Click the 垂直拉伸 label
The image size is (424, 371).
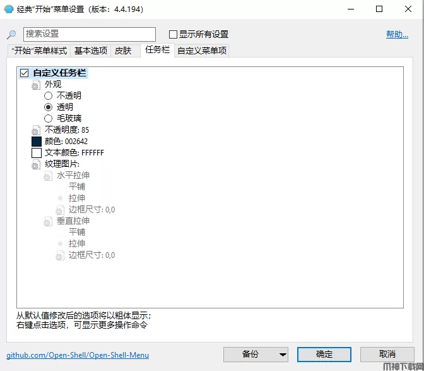tap(73, 221)
